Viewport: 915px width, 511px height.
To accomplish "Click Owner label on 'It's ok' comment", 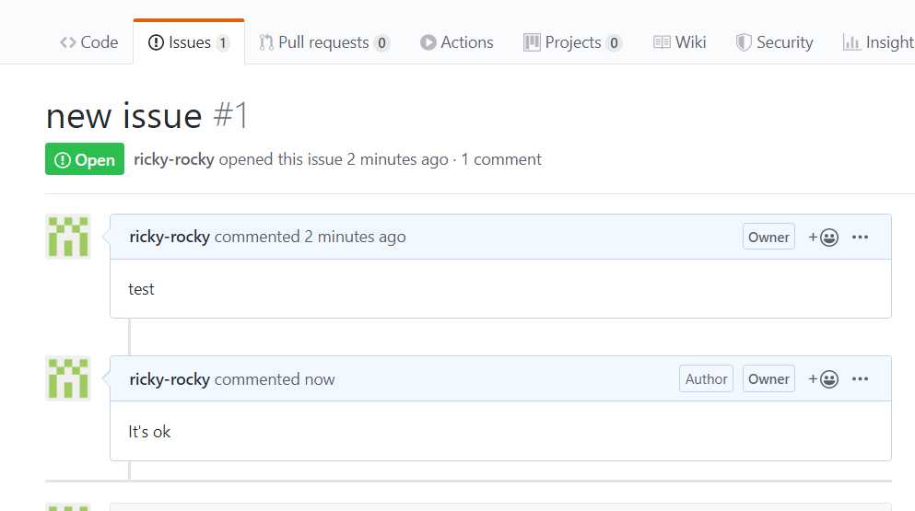I will (x=768, y=379).
